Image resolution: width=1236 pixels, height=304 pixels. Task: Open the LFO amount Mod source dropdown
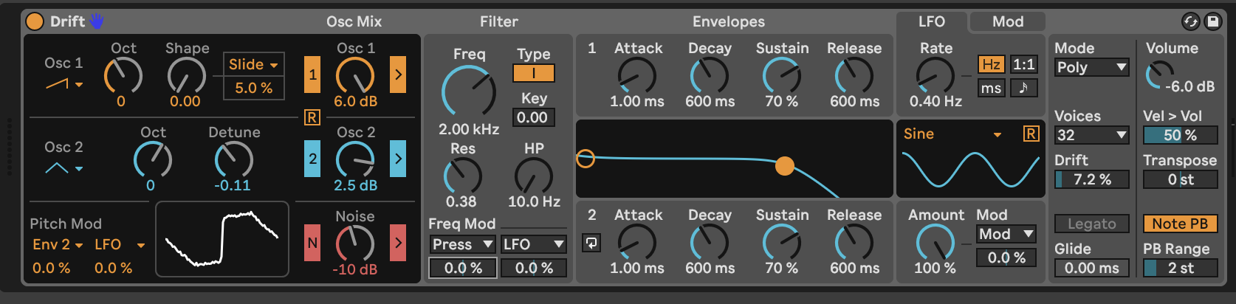pyautogui.click(x=1006, y=234)
